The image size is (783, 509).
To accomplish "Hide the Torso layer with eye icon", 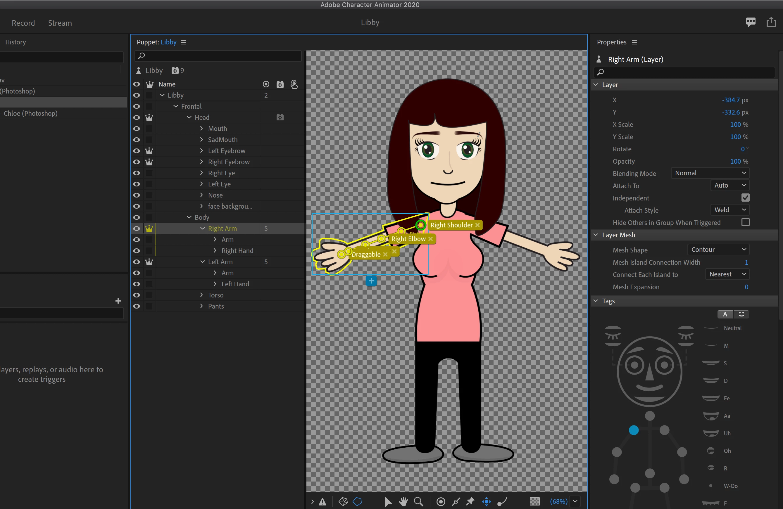I will [137, 295].
